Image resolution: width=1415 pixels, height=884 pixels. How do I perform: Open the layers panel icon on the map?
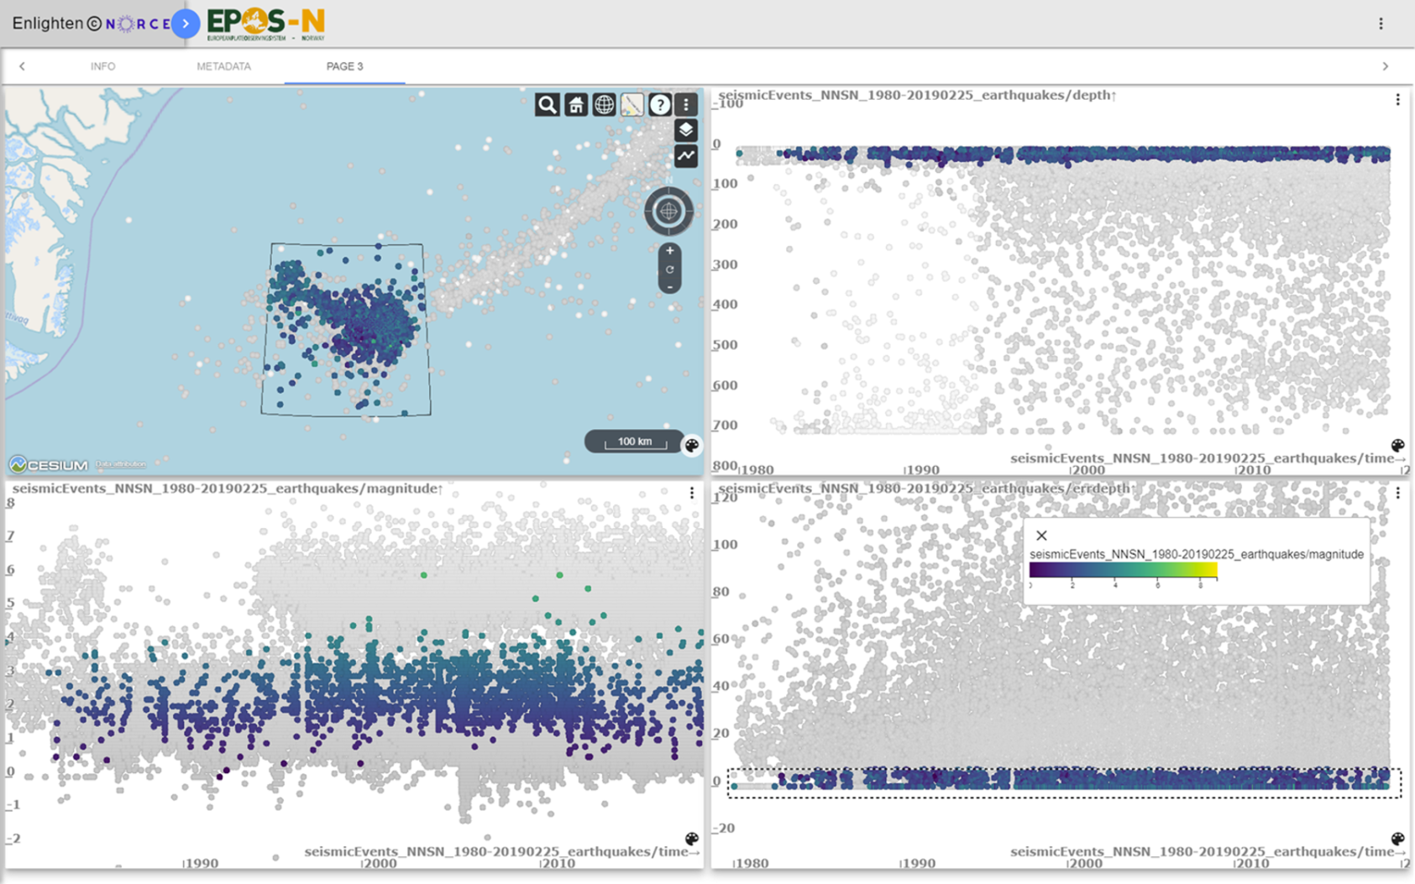[x=686, y=130]
